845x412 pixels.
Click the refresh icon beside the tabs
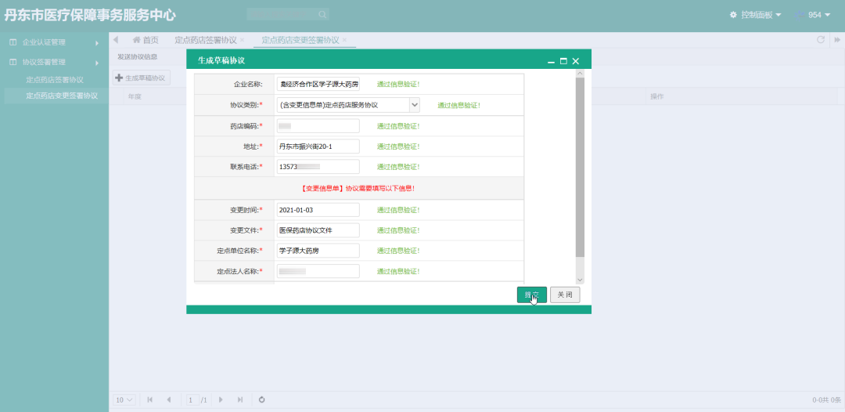pyautogui.click(x=821, y=40)
